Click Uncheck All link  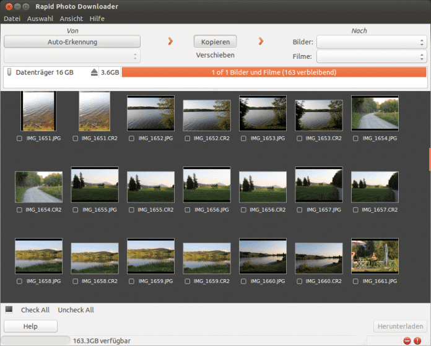tap(76, 310)
